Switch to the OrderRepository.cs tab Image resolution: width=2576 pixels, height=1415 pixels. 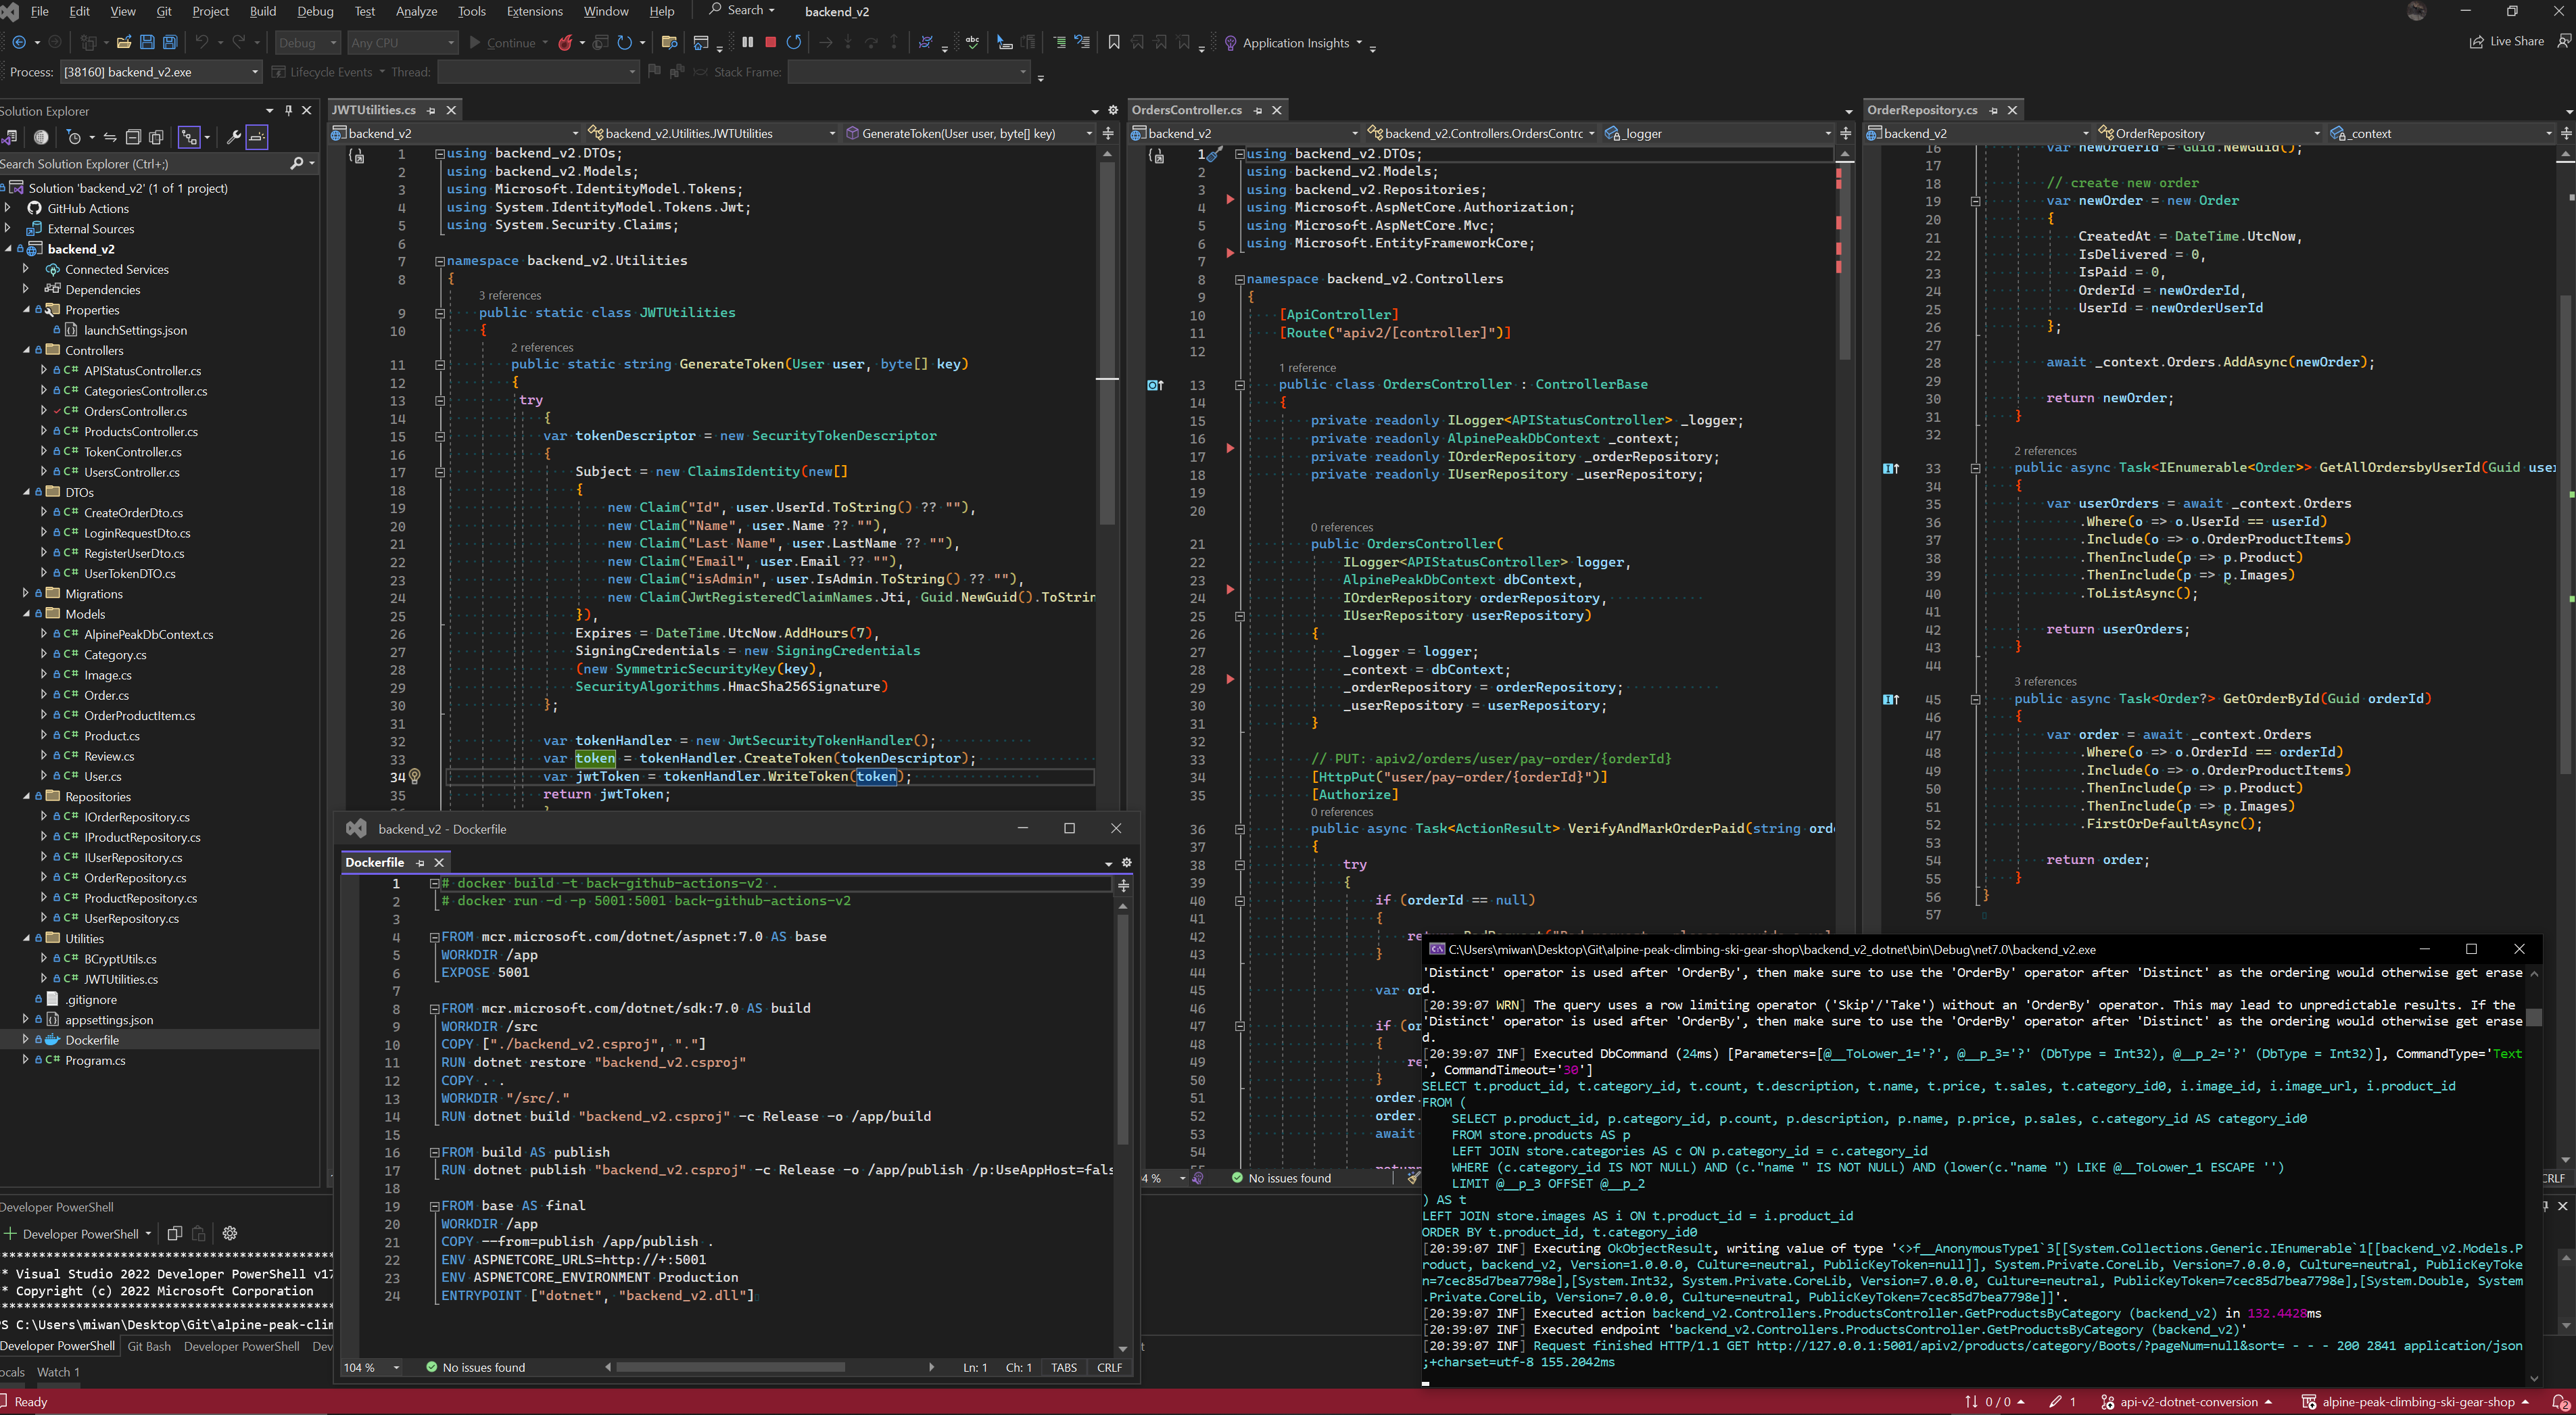pos(1922,110)
